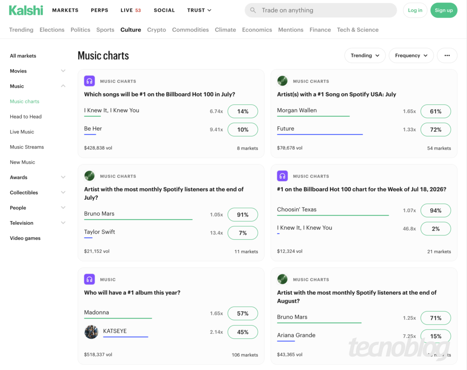Click 15% button for Ariana Grande
The image size is (467, 370).
click(x=435, y=336)
